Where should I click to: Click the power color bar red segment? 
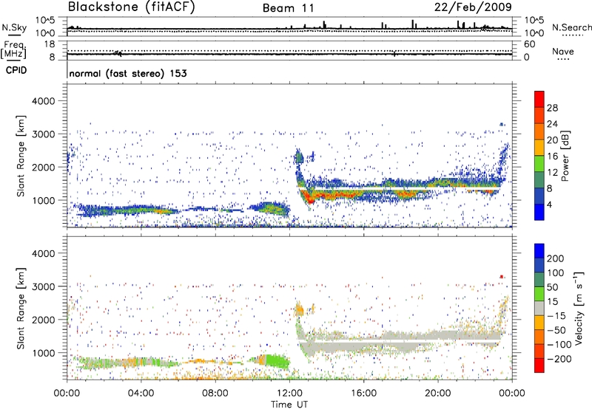pos(539,100)
